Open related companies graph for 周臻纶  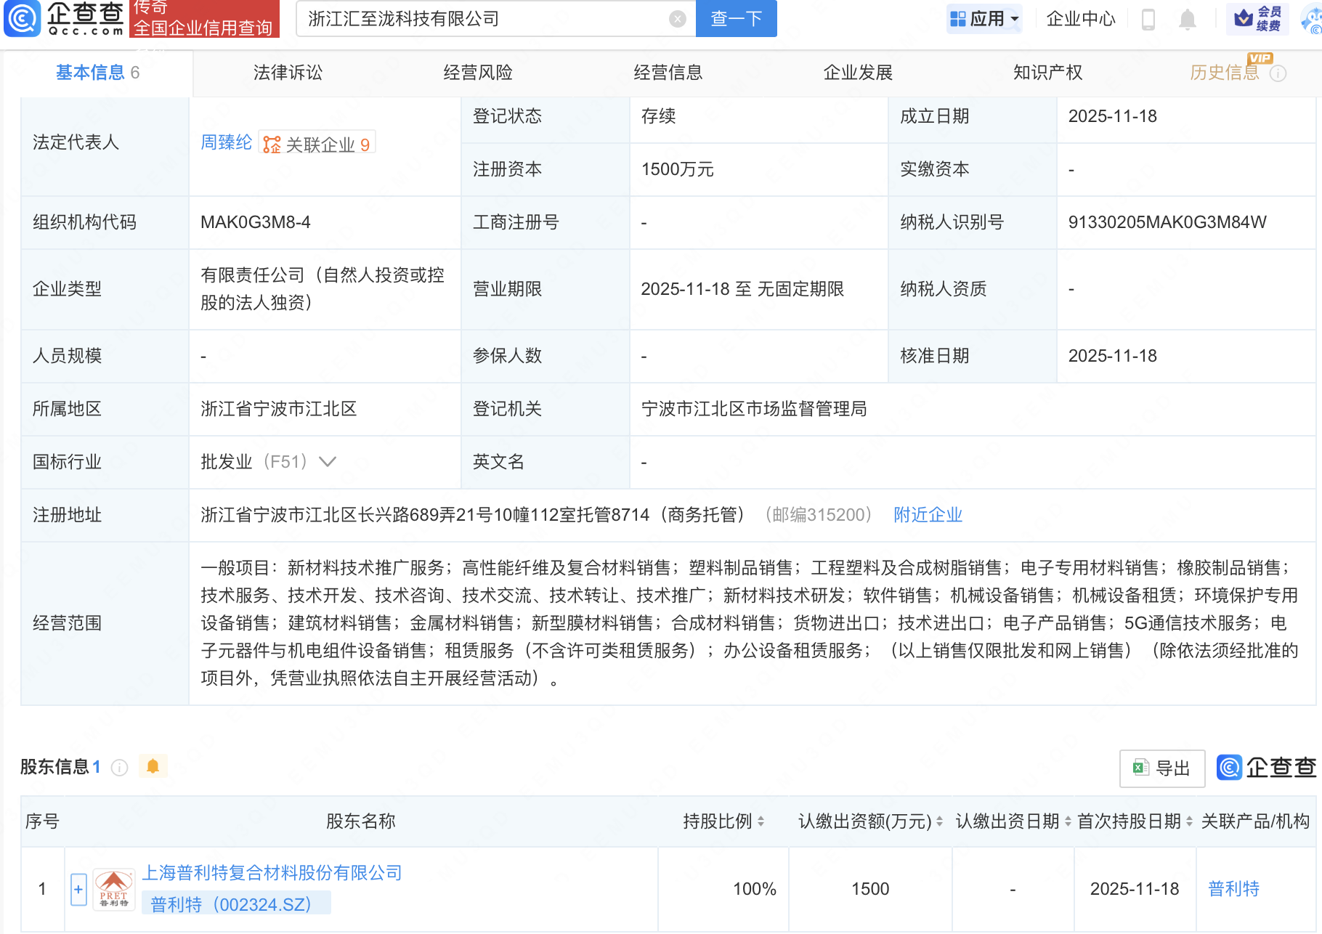pyautogui.click(x=317, y=144)
